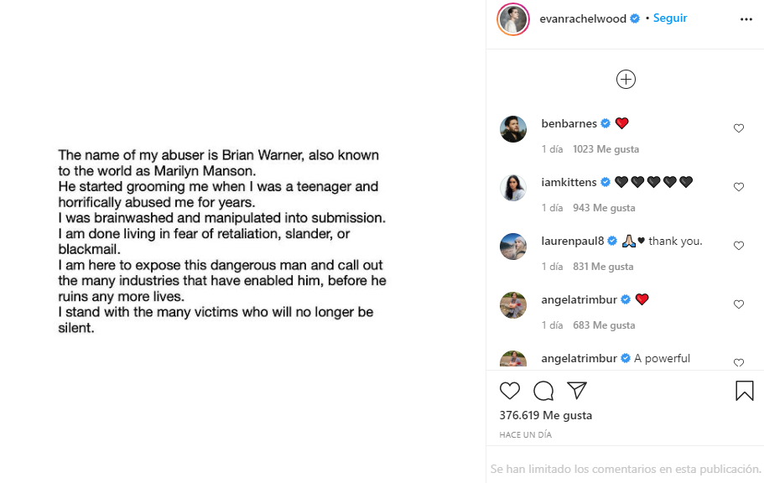The image size is (764, 483).
Task: Like iamkittens' comment
Action: (x=739, y=187)
